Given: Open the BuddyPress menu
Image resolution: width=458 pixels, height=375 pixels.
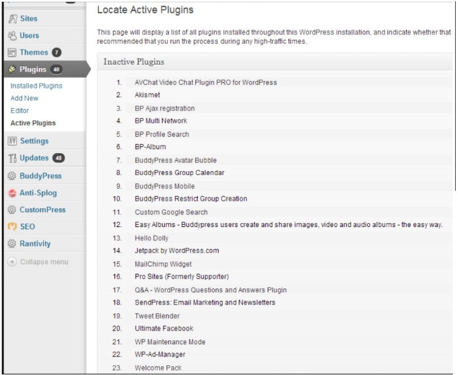Looking at the screenshot, I should point(40,176).
